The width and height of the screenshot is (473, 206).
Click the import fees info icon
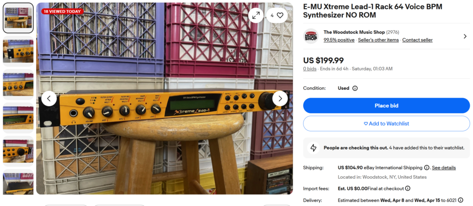tap(407, 188)
